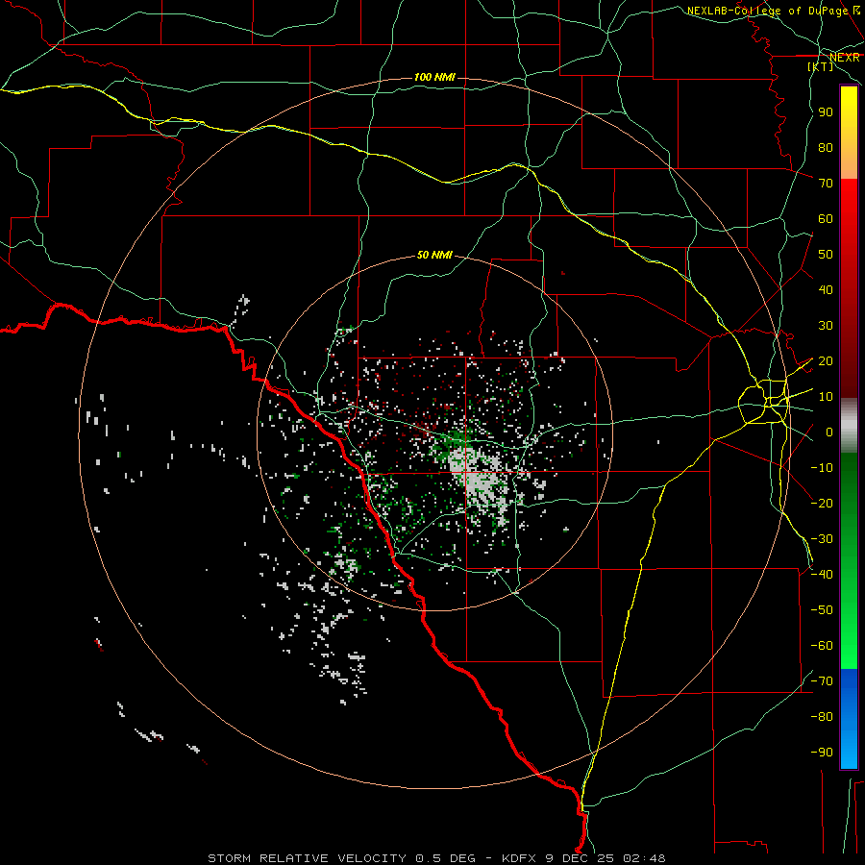Image resolution: width=865 pixels, height=865 pixels.
Task: Click the 90 value on velocity scale
Action: pos(826,112)
